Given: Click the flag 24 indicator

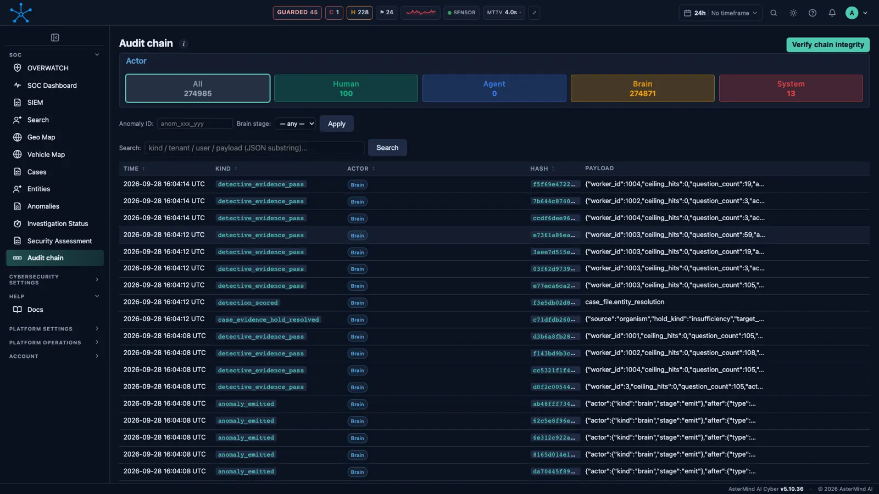Looking at the screenshot, I should pyautogui.click(x=387, y=13).
